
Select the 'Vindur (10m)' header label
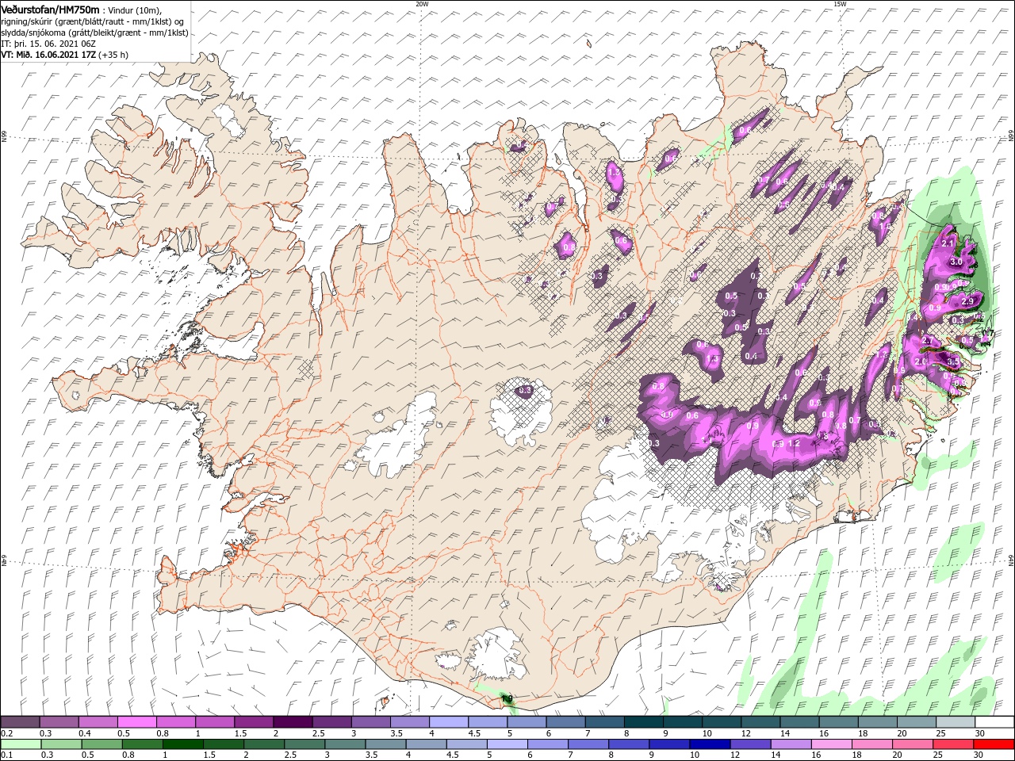[x=135, y=10]
